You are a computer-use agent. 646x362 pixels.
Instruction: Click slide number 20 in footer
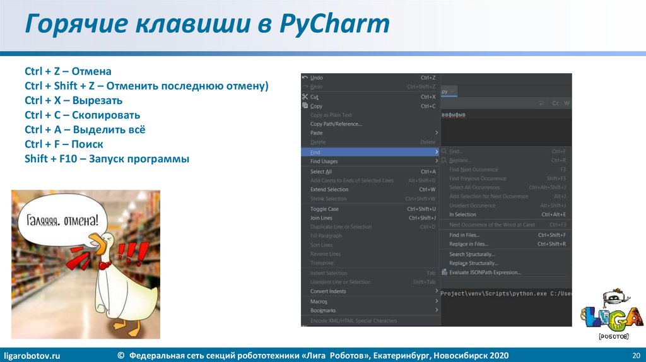pyautogui.click(x=636, y=356)
